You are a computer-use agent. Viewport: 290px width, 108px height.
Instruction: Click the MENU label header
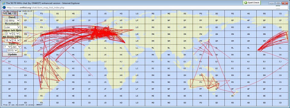[x=8, y=13]
